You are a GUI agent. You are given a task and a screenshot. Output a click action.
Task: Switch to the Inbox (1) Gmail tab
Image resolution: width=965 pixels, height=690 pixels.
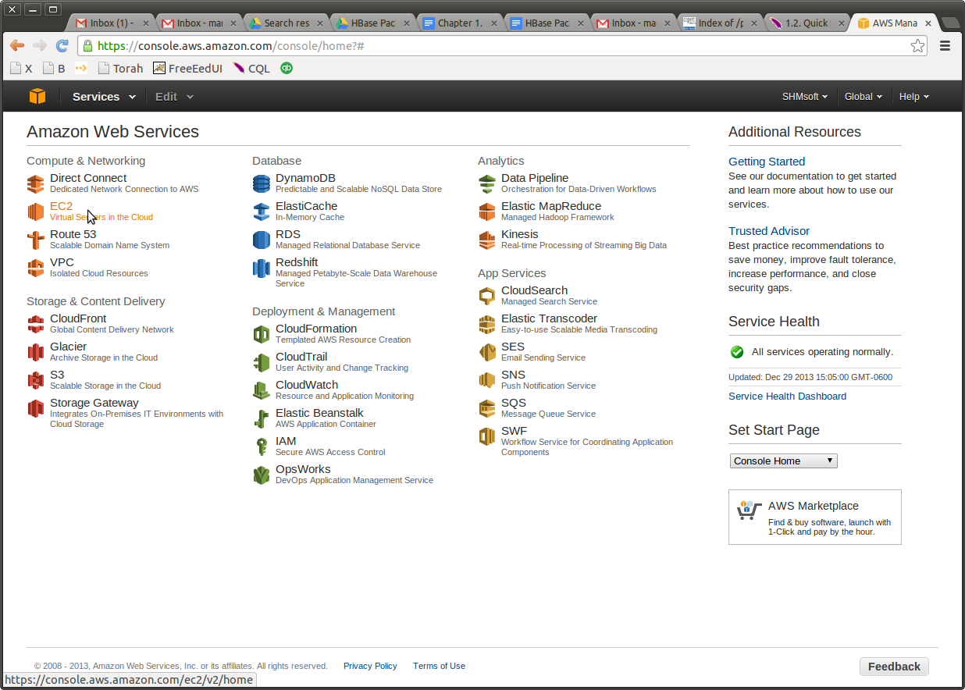click(x=112, y=23)
